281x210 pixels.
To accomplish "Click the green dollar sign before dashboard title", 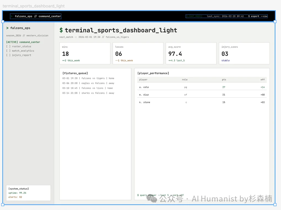I will (x=61, y=30).
